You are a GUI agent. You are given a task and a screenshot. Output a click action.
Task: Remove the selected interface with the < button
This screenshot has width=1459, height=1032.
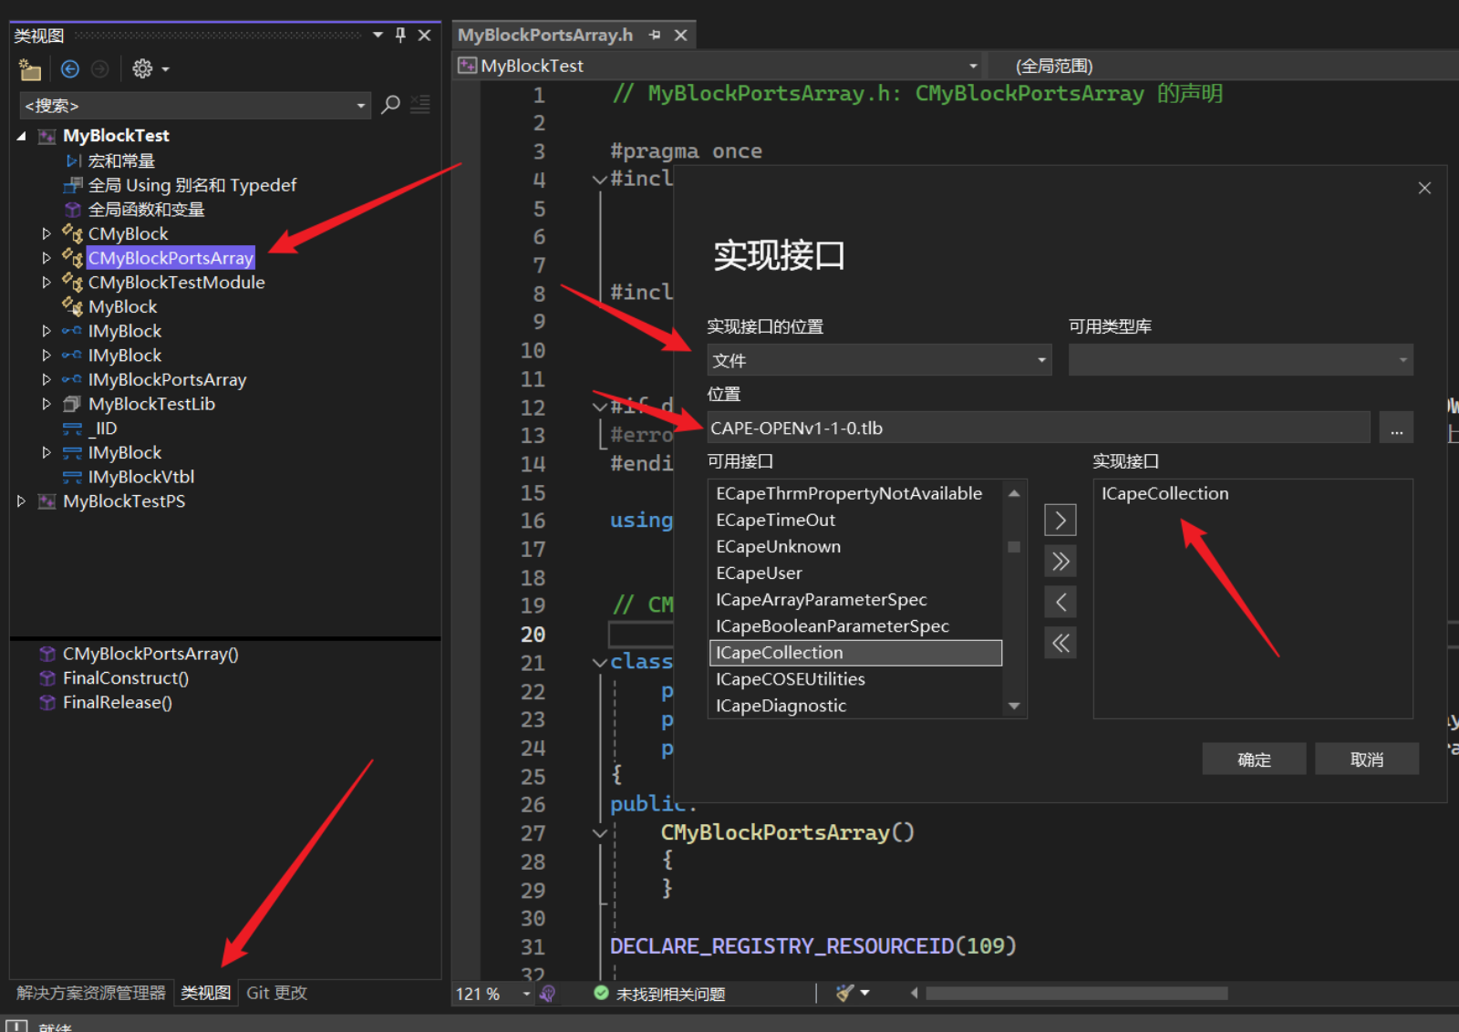tap(1060, 603)
